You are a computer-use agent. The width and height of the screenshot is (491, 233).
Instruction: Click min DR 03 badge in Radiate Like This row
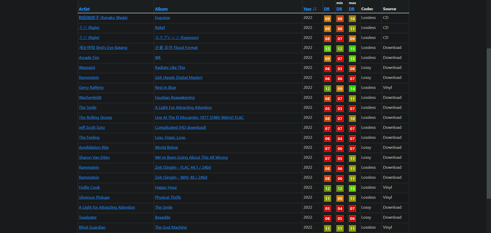[x=340, y=69]
